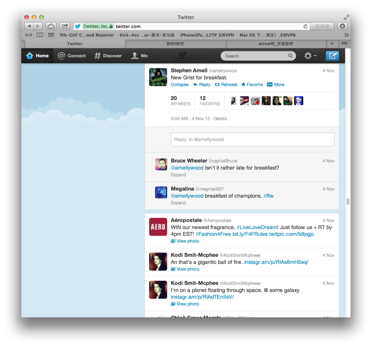
Task: Click Bruce Wheeler's profile avatar
Action: click(x=161, y=164)
